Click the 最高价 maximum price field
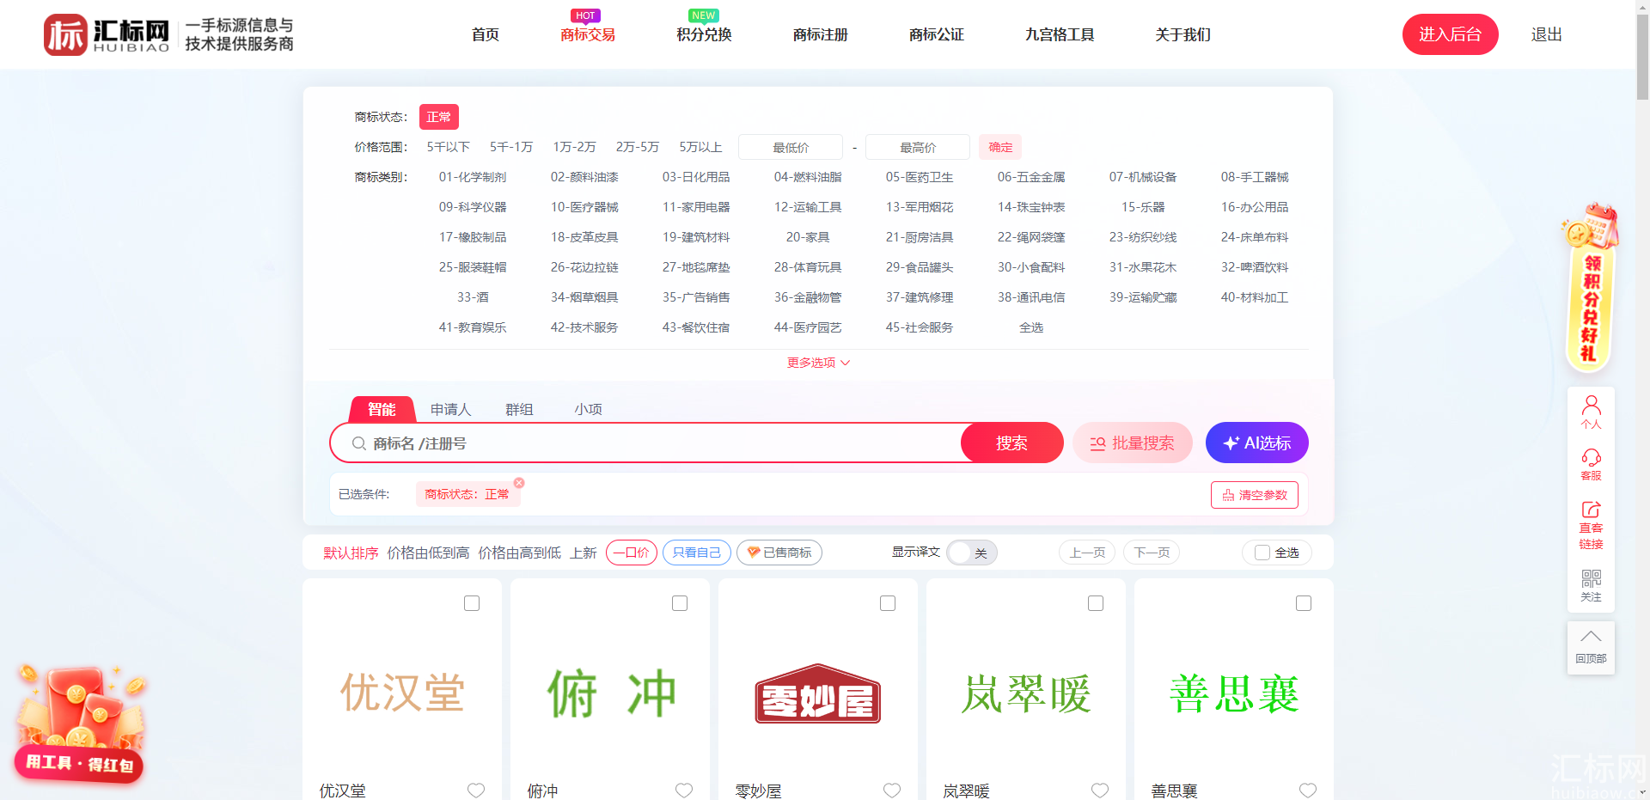 pos(918,147)
